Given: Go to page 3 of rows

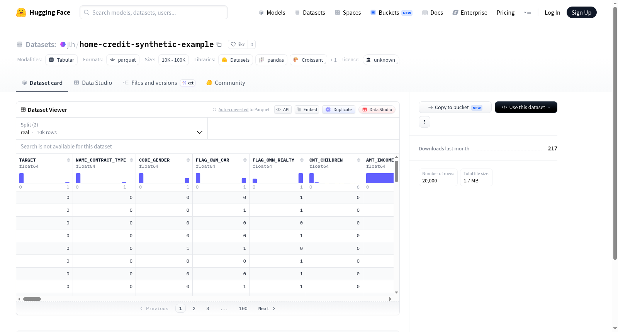Looking at the screenshot, I should [207, 308].
